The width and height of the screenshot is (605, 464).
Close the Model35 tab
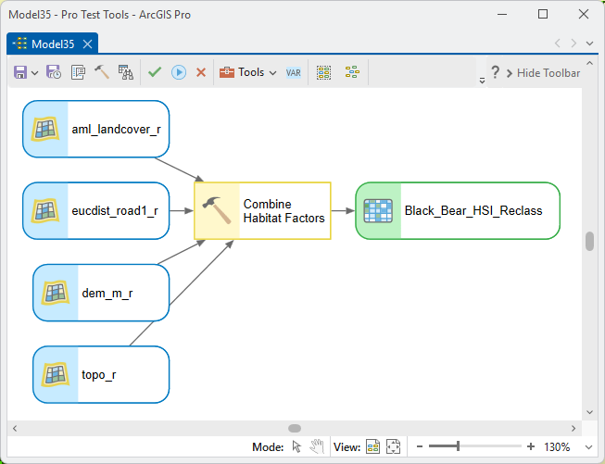click(x=88, y=44)
